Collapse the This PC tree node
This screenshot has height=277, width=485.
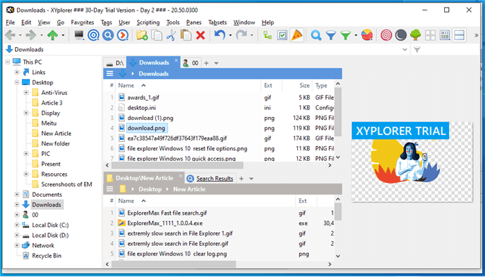tap(8, 62)
